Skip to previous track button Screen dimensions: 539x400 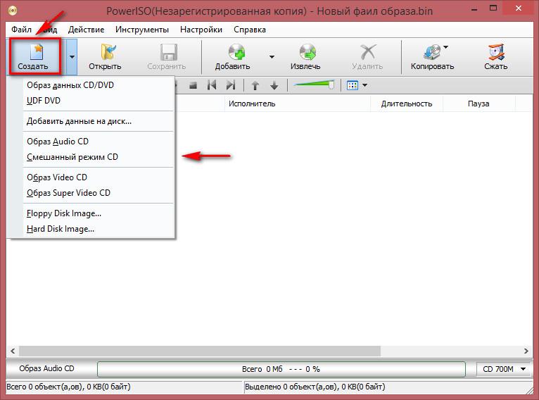[212, 85]
